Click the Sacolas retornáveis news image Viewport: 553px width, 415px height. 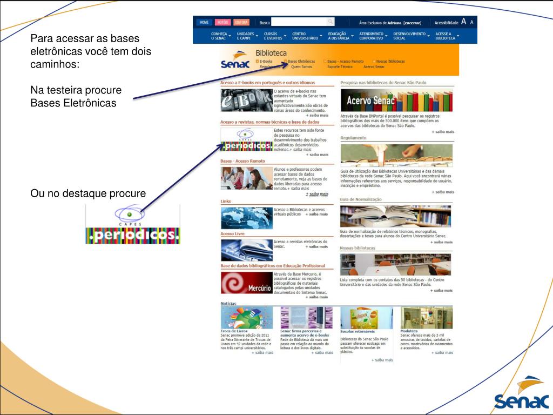(x=367, y=318)
